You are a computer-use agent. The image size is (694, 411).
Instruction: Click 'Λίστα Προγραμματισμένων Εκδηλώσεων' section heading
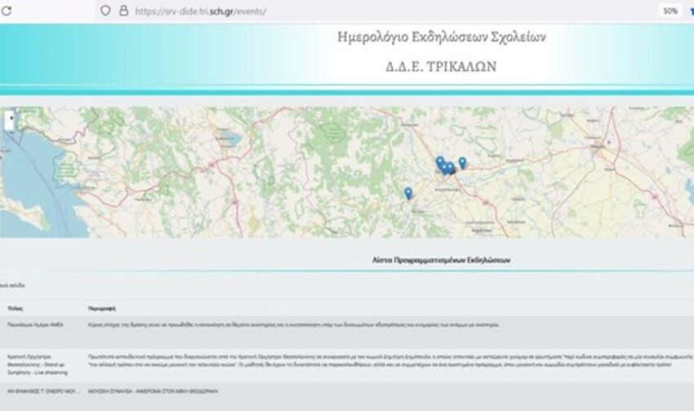click(x=441, y=259)
